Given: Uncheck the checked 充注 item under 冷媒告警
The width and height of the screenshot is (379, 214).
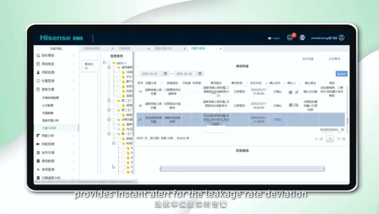Looking at the screenshot, I should pyautogui.click(x=119, y=129).
